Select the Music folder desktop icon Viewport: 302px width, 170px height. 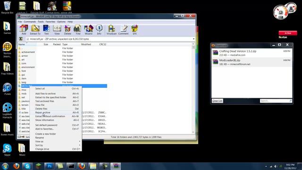click(x=22, y=150)
